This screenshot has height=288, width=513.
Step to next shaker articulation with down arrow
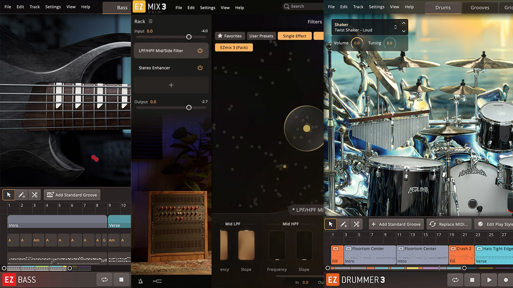click(x=404, y=31)
